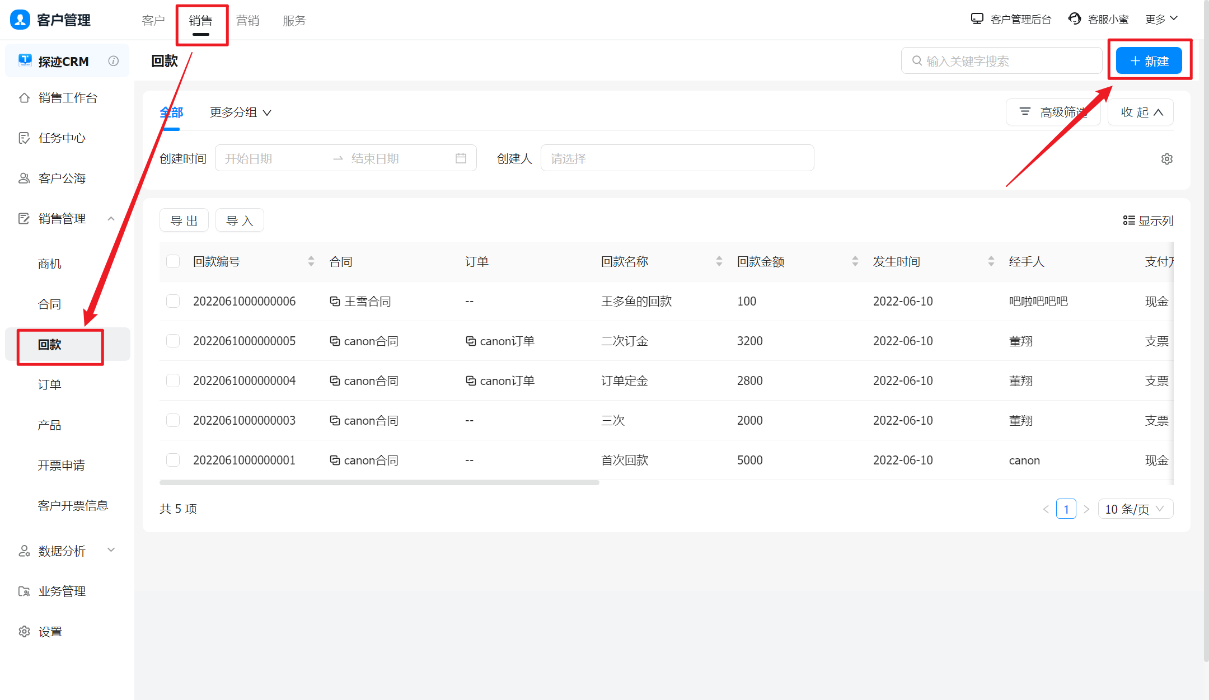Tick the checkbox for record 2022061000000006

[173, 302]
